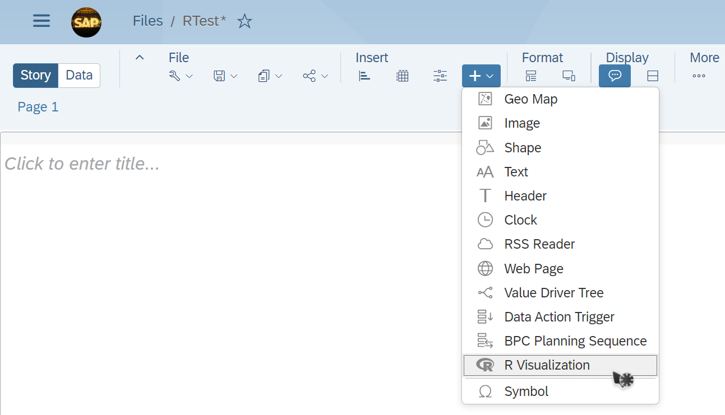Click the More options ellipsis
This screenshot has width=725, height=415.
coord(699,76)
